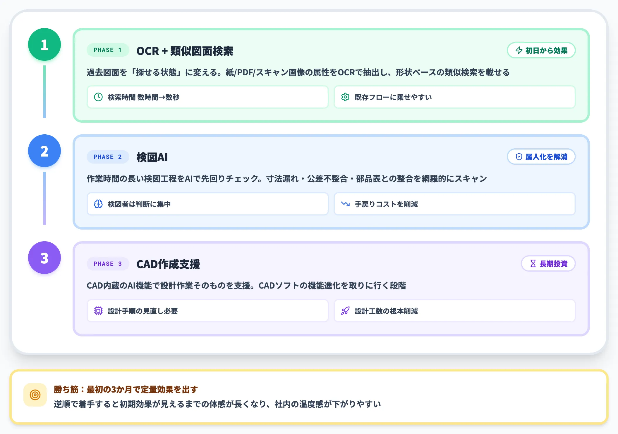
Task: Click the gear icon beside 既存フローに乗せやすい
Action: (345, 97)
